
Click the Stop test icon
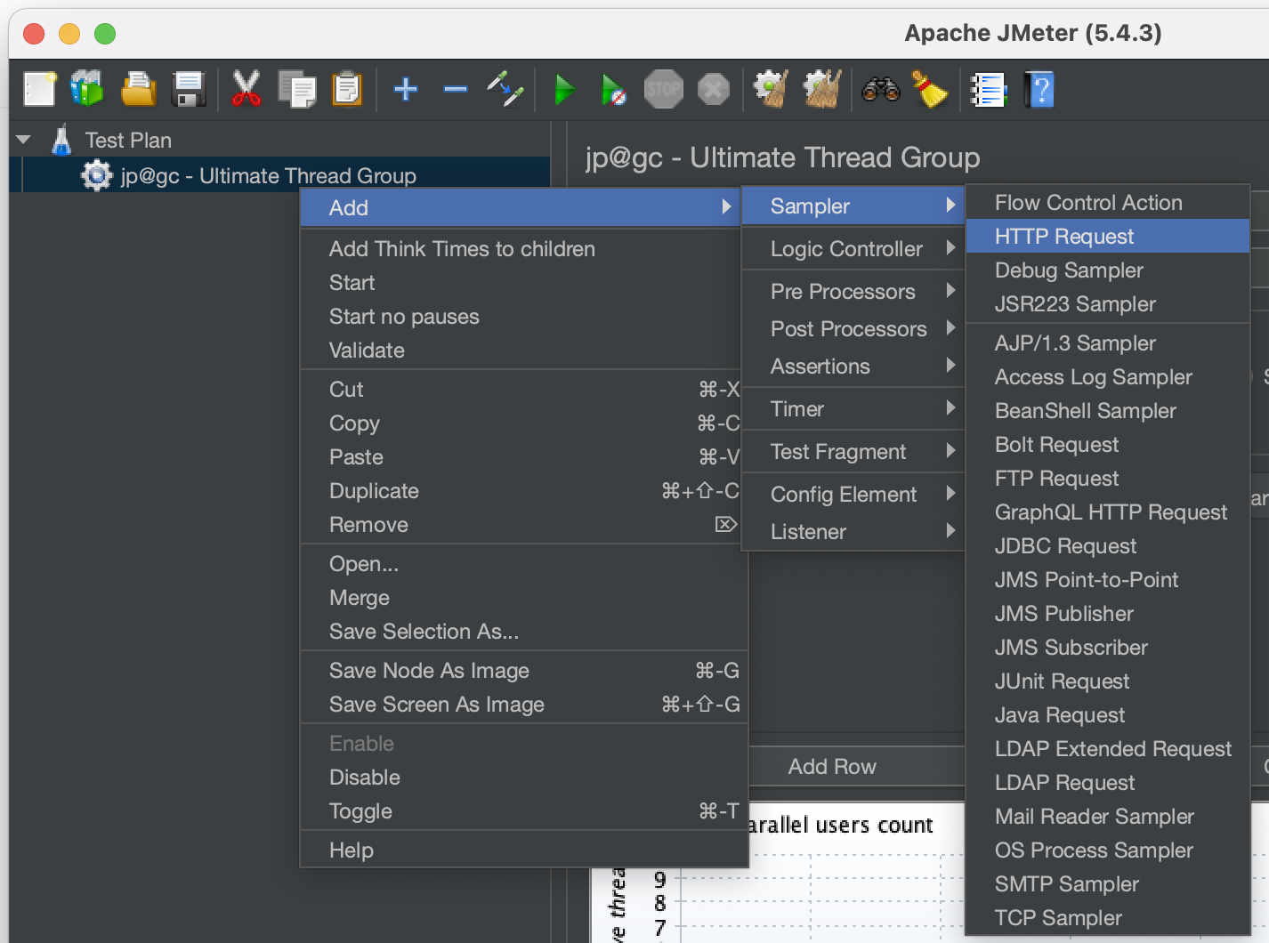point(663,90)
